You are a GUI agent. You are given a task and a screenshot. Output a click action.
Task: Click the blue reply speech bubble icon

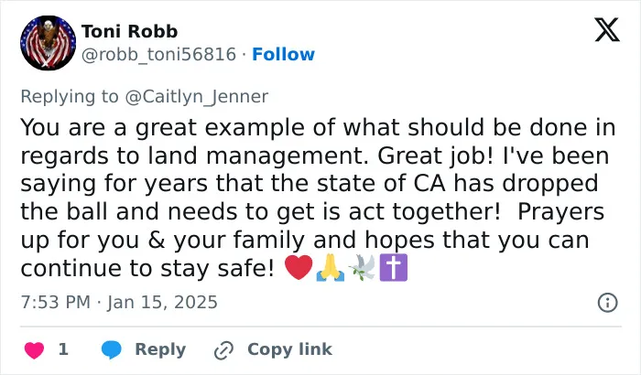click(111, 349)
